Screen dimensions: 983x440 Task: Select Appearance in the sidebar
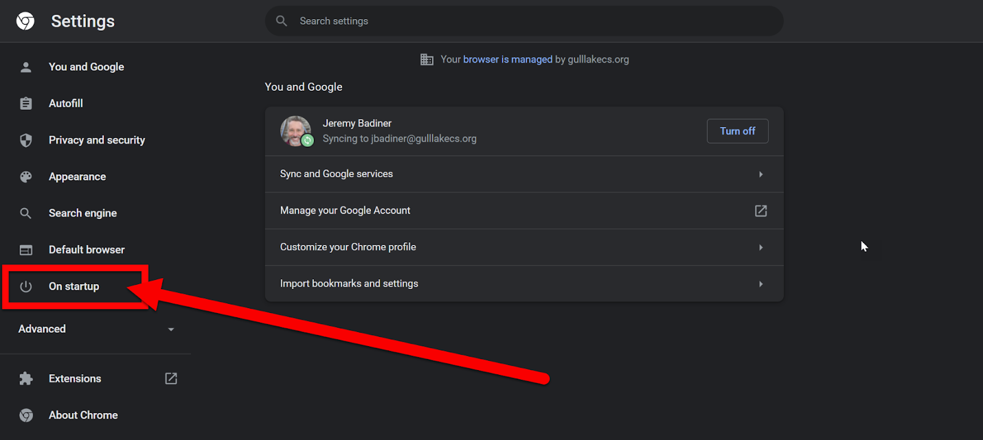[x=77, y=177]
